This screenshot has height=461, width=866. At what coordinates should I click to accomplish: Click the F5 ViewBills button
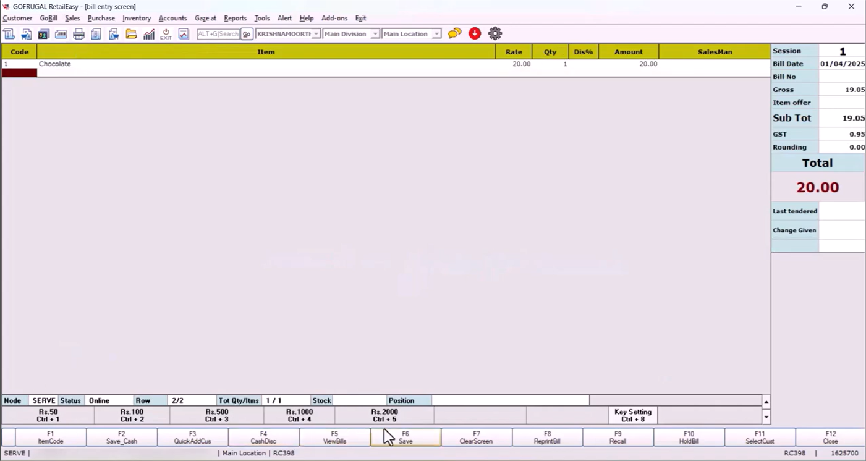(x=334, y=438)
